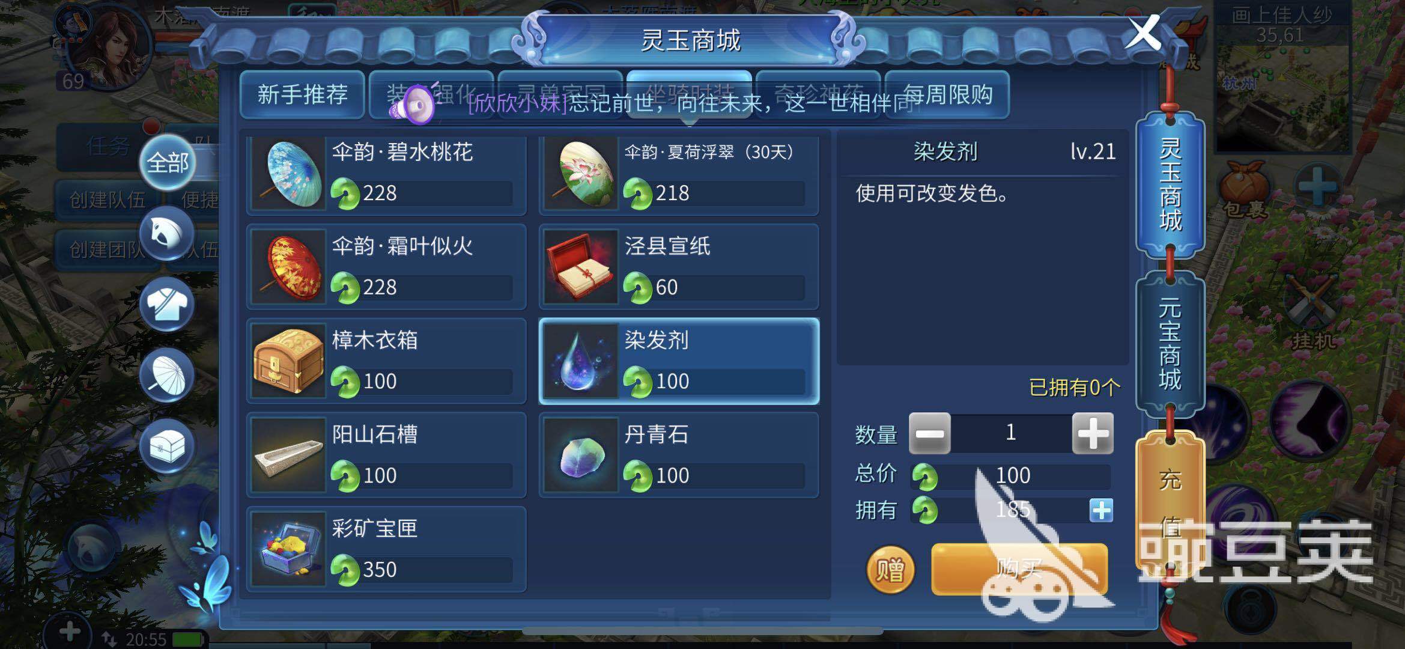Click the orange 购买 buy button
1405x649 pixels.
pyautogui.click(x=1019, y=569)
